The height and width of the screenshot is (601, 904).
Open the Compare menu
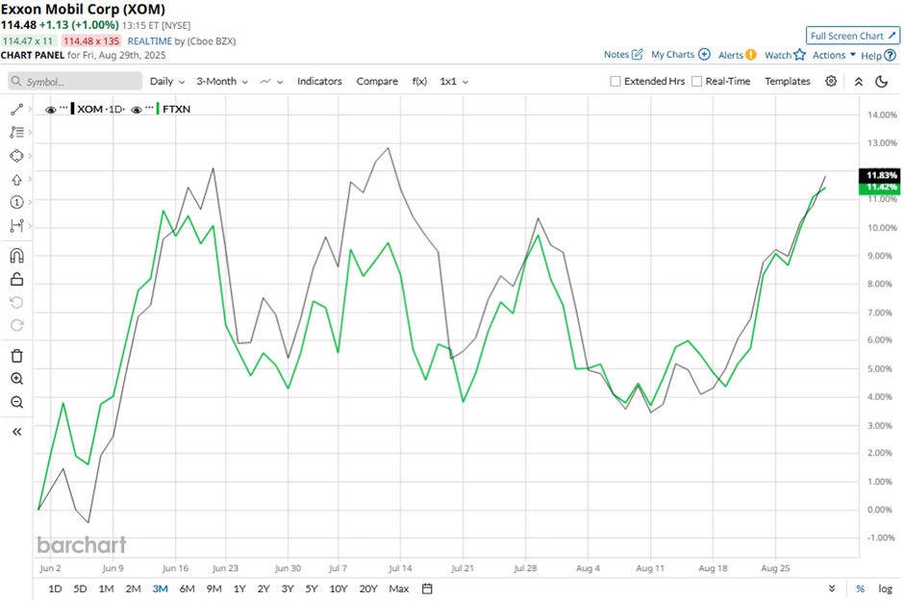point(377,81)
